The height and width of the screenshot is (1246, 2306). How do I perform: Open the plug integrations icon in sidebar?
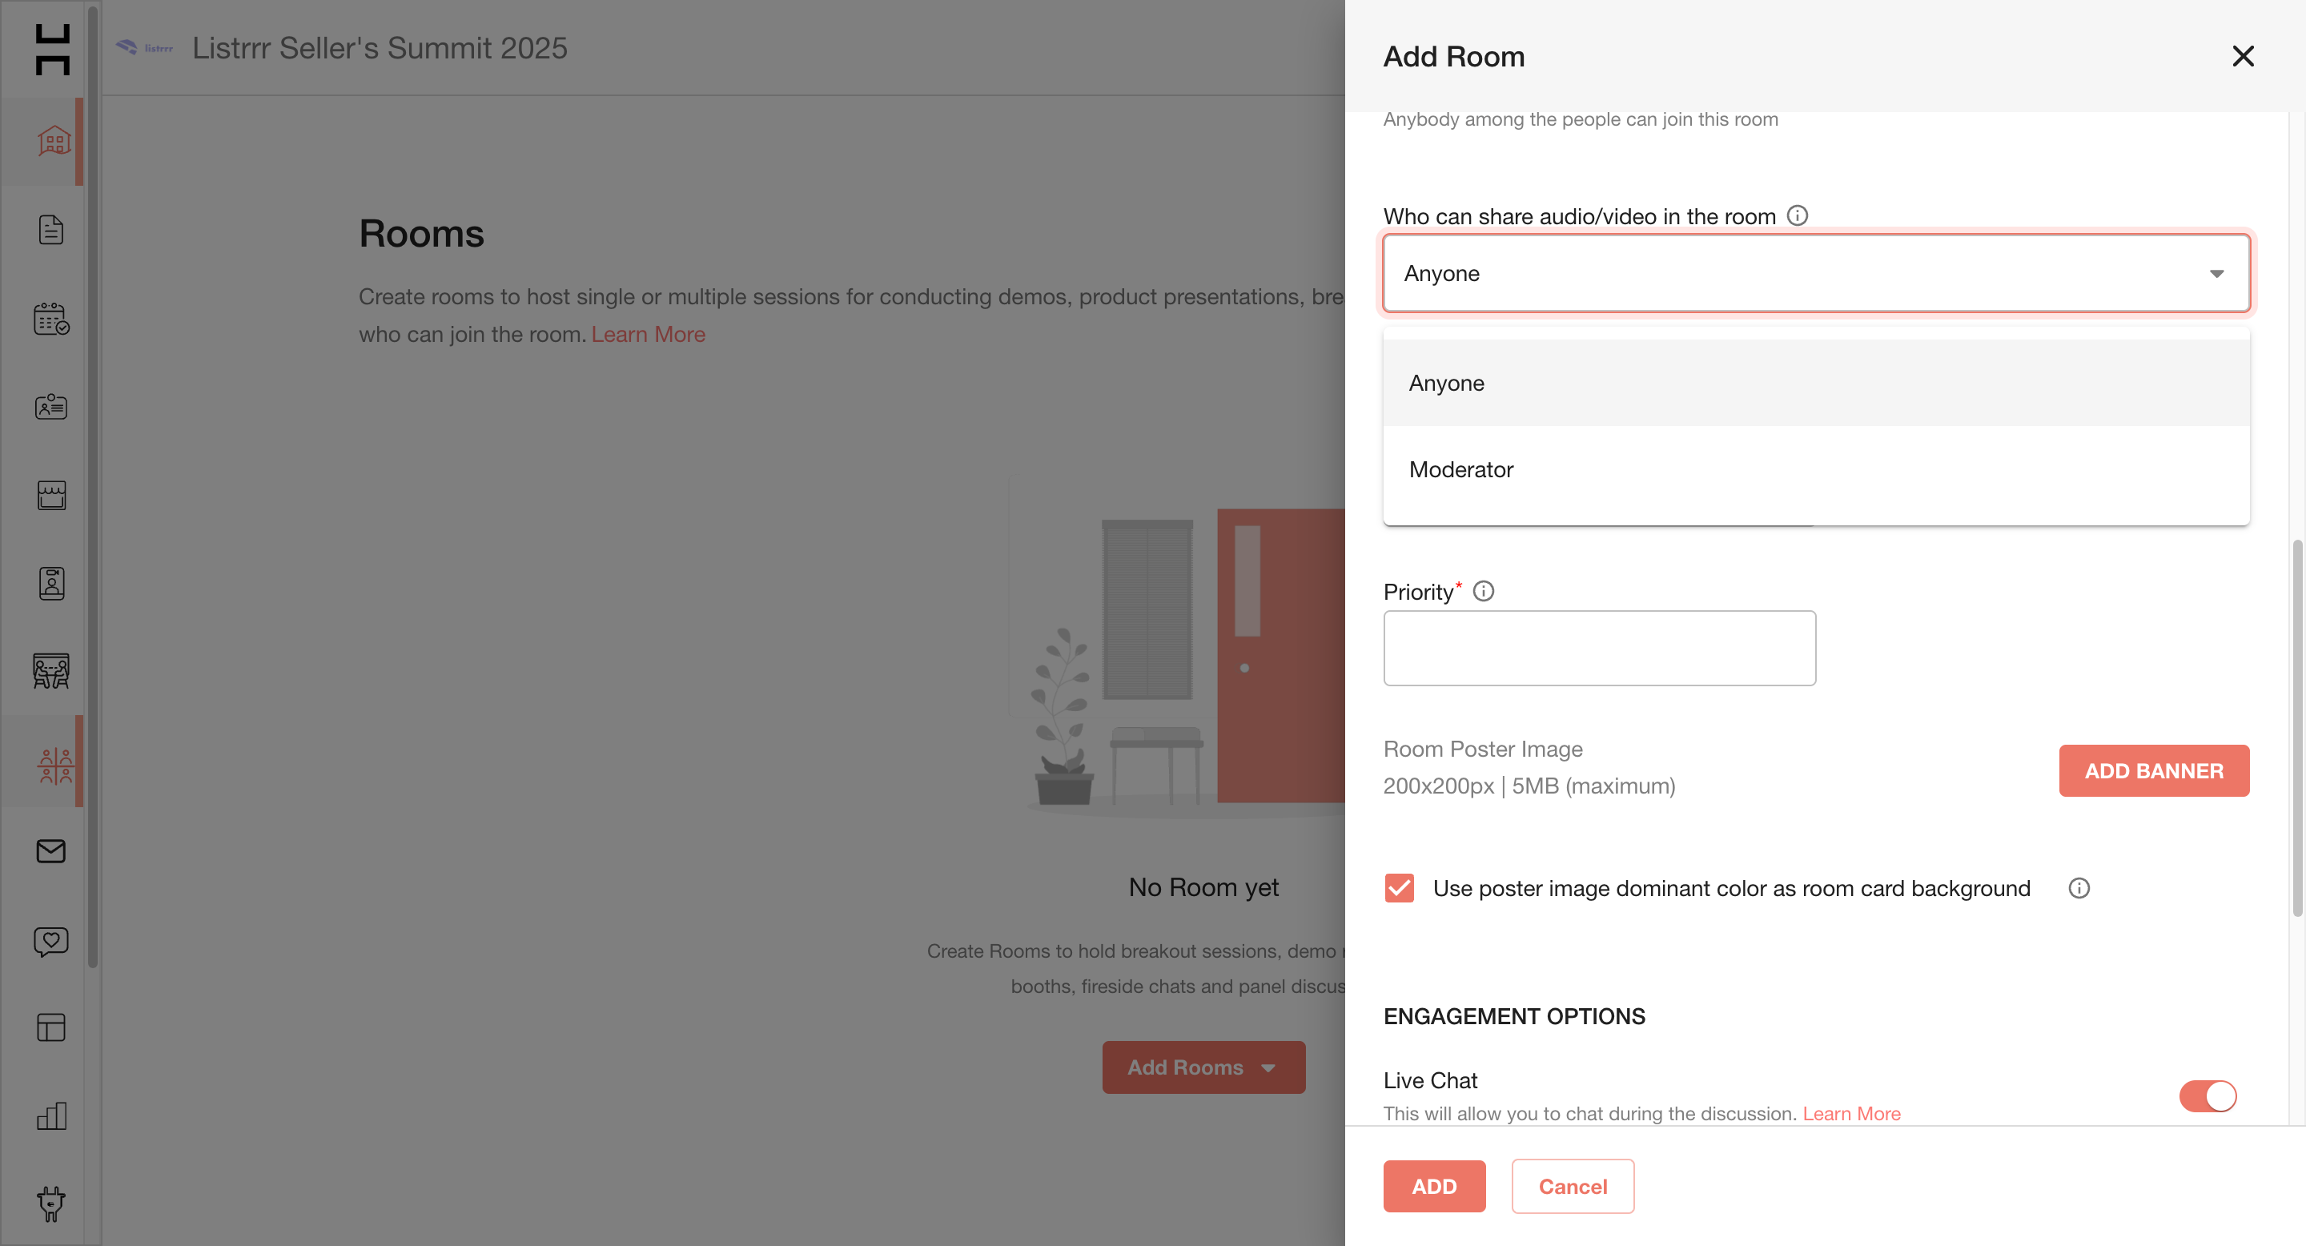pyautogui.click(x=51, y=1203)
